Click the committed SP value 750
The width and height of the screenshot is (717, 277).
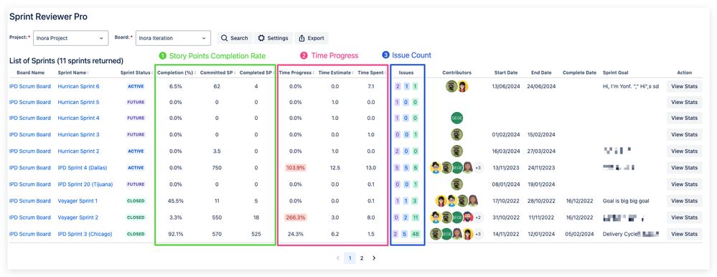click(x=217, y=168)
